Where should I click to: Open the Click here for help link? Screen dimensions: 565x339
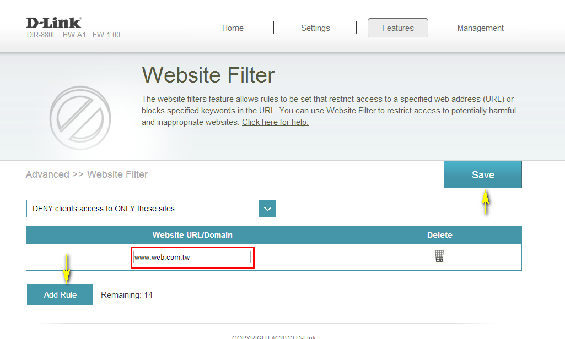tap(275, 122)
